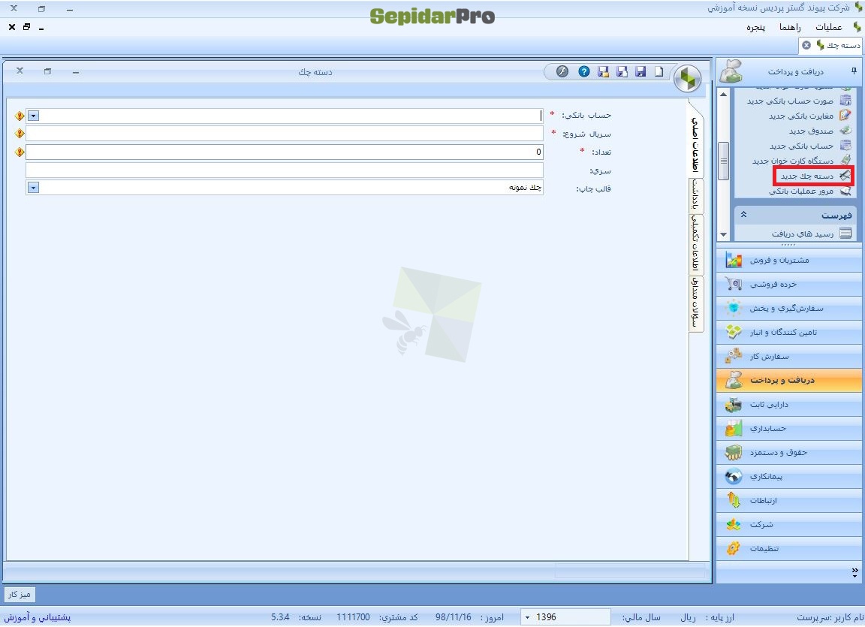The height and width of the screenshot is (627, 865).
Task: Open the green Sepidar orb menu button
Action: coord(687,78)
